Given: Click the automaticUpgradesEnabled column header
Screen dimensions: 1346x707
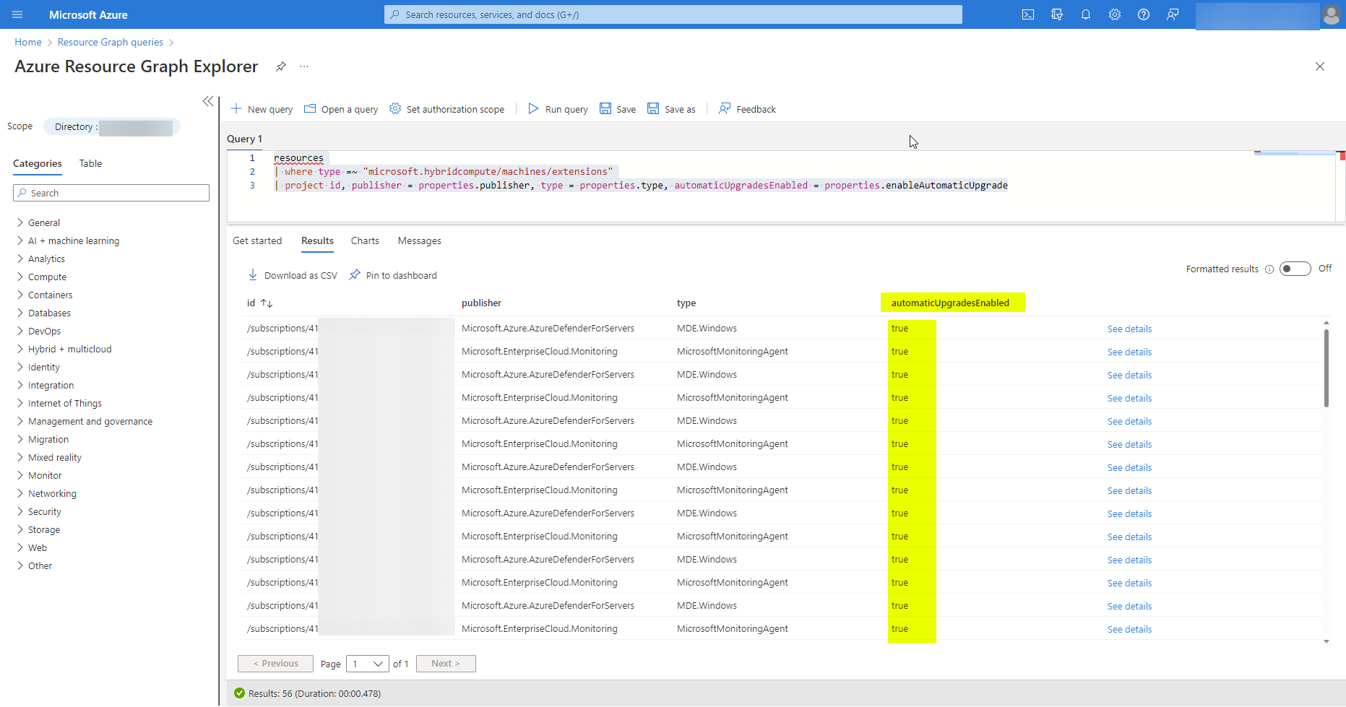Looking at the screenshot, I should [x=950, y=303].
